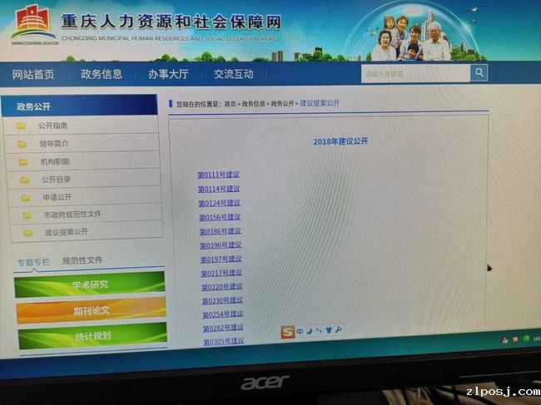Image resolution: width=541 pixels, height=405 pixels.
Task: Click folder icon beside 机构职能
Action: 23,162
